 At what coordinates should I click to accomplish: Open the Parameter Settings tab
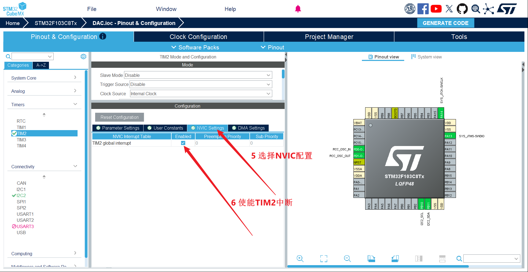click(118, 128)
